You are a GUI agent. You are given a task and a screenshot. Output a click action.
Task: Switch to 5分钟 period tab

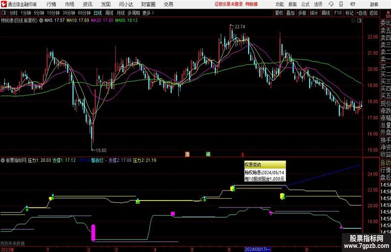pos(39,13)
